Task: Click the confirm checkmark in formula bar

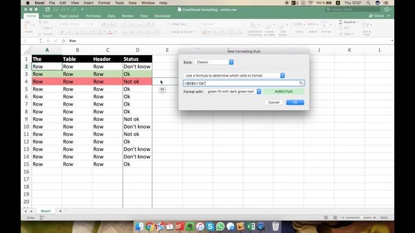Action: [x=55, y=41]
